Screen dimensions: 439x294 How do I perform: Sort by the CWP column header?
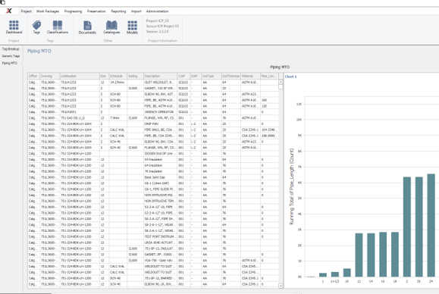click(183, 76)
